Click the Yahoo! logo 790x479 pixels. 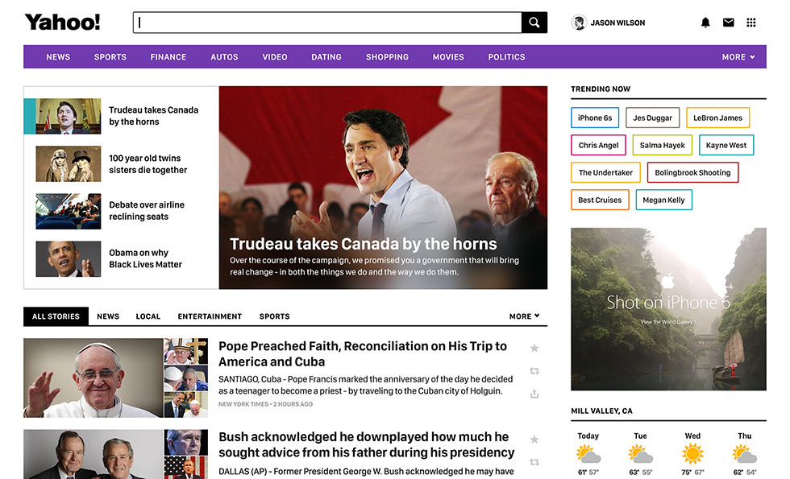tap(62, 23)
